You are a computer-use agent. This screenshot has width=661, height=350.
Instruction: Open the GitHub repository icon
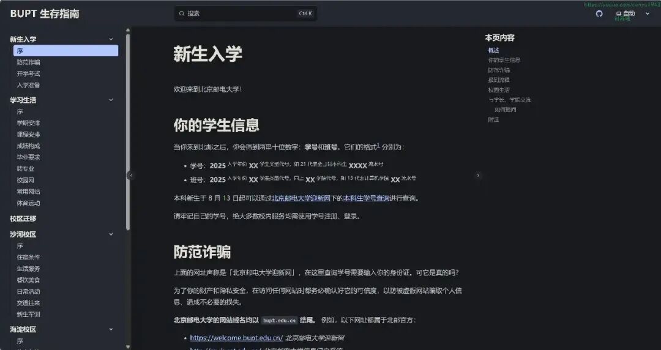(x=599, y=13)
